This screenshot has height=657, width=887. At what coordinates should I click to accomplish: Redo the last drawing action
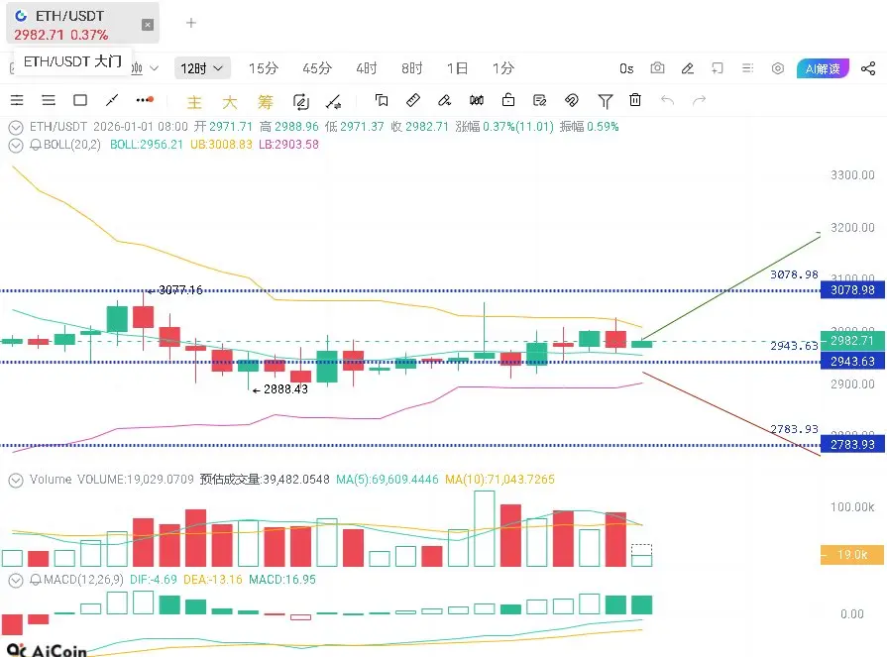point(699,100)
